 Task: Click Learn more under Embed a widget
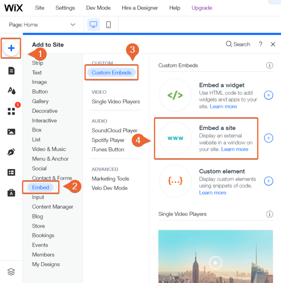[x=223, y=107]
